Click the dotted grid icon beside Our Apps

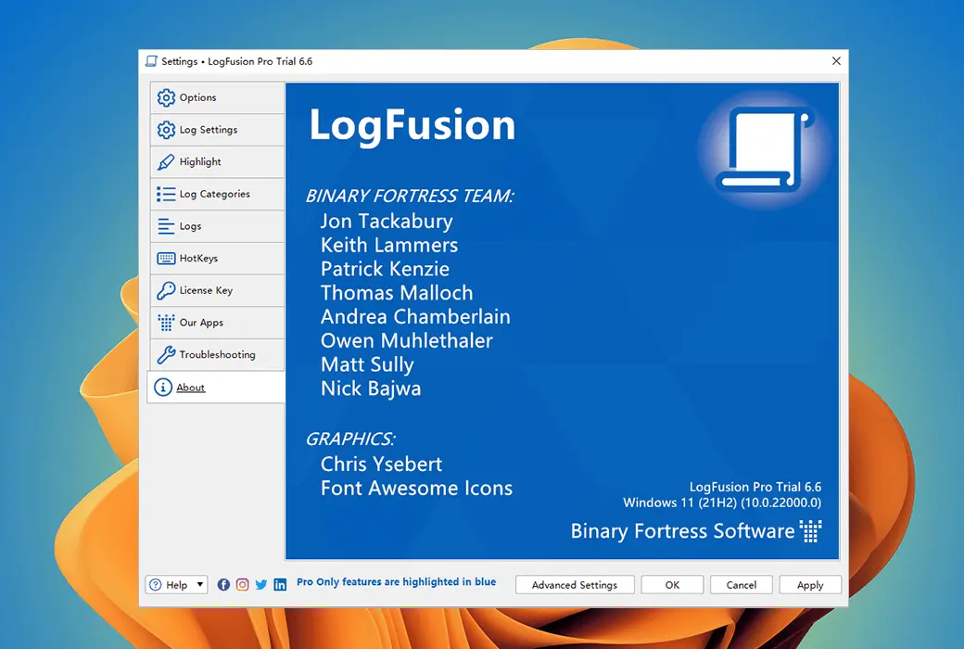tap(166, 323)
